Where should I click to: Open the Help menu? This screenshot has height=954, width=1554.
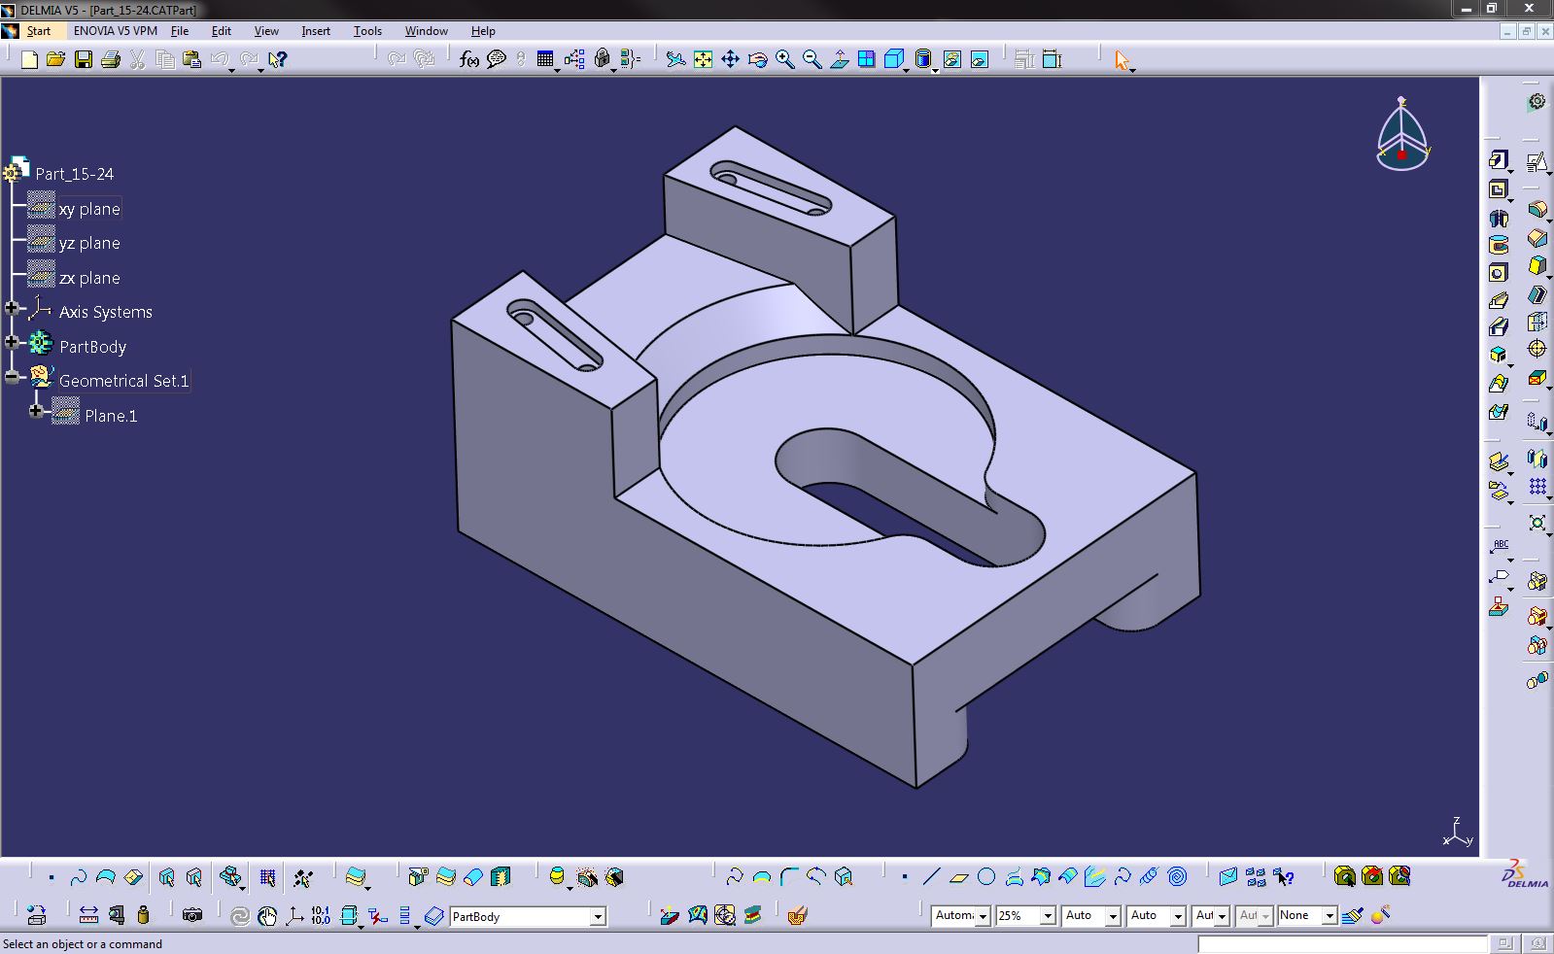click(483, 31)
